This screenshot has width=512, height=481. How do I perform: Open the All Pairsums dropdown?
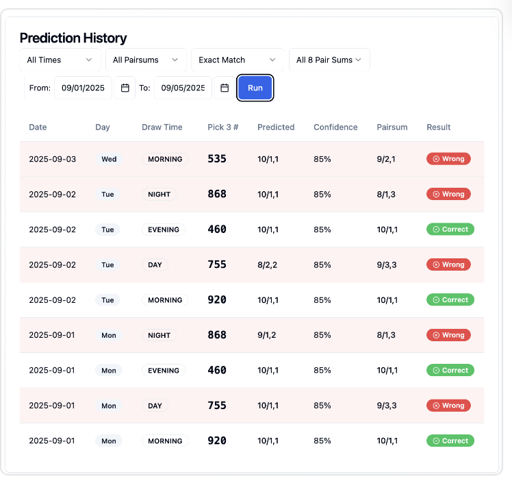pos(146,60)
